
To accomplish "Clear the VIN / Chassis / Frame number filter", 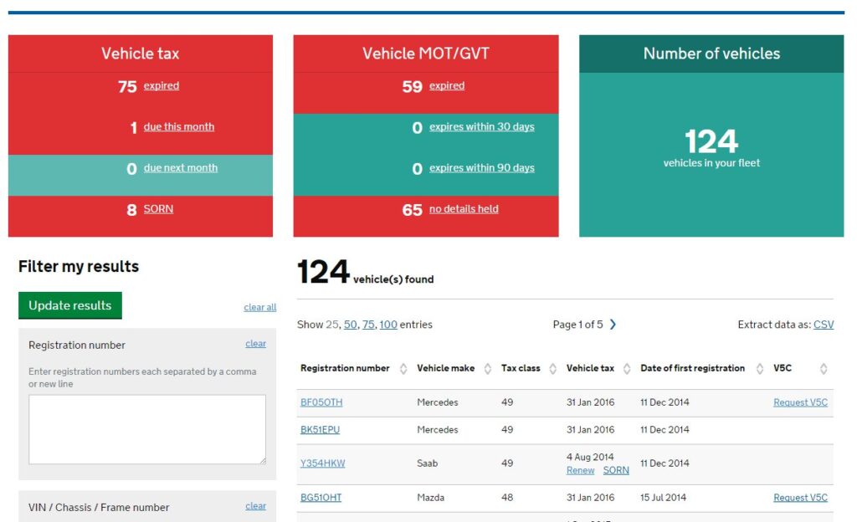I will click(256, 506).
